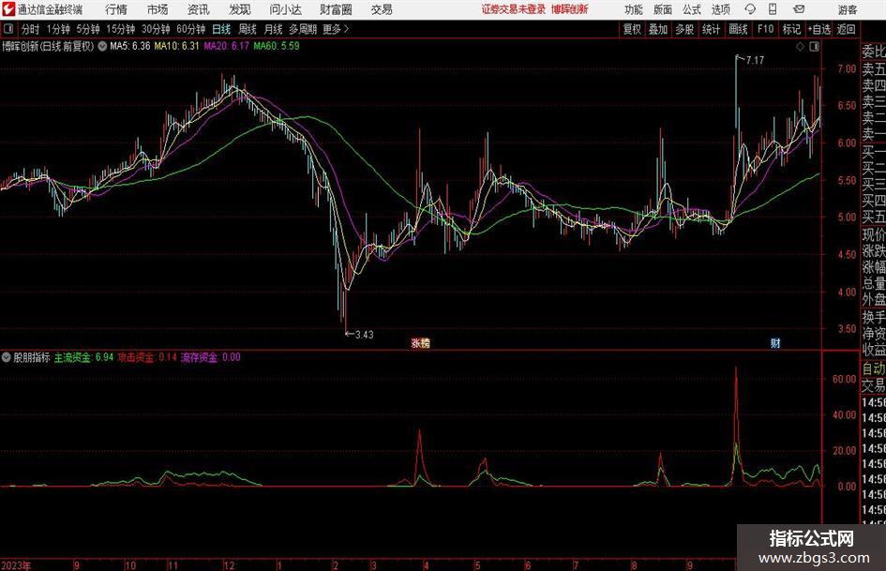Open the 财富圈 menu
Image resolution: width=886 pixels, height=571 pixels.
(x=336, y=9)
